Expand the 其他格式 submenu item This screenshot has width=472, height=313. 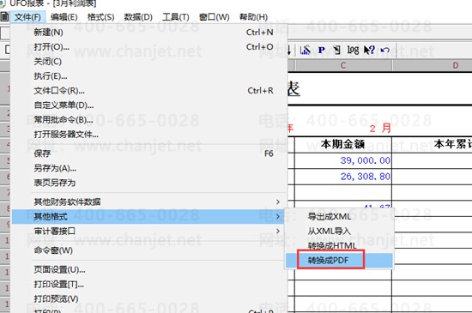pos(148,216)
